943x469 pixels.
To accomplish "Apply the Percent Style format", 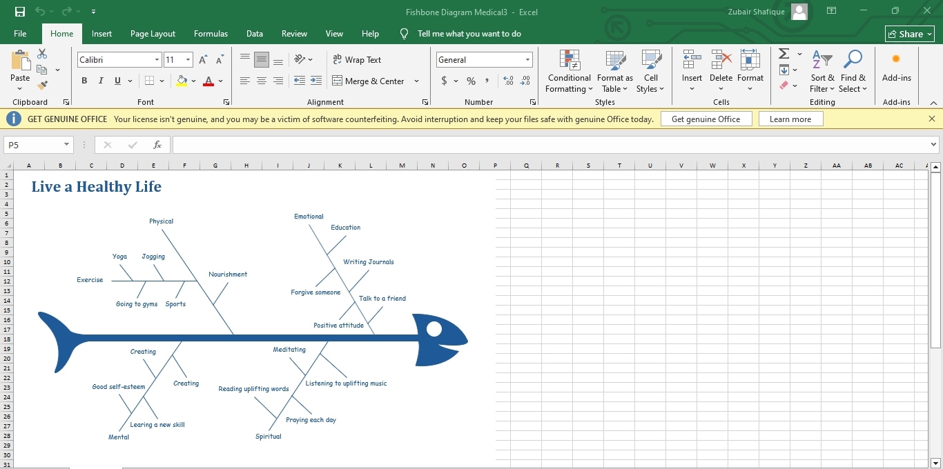I will pyautogui.click(x=471, y=81).
